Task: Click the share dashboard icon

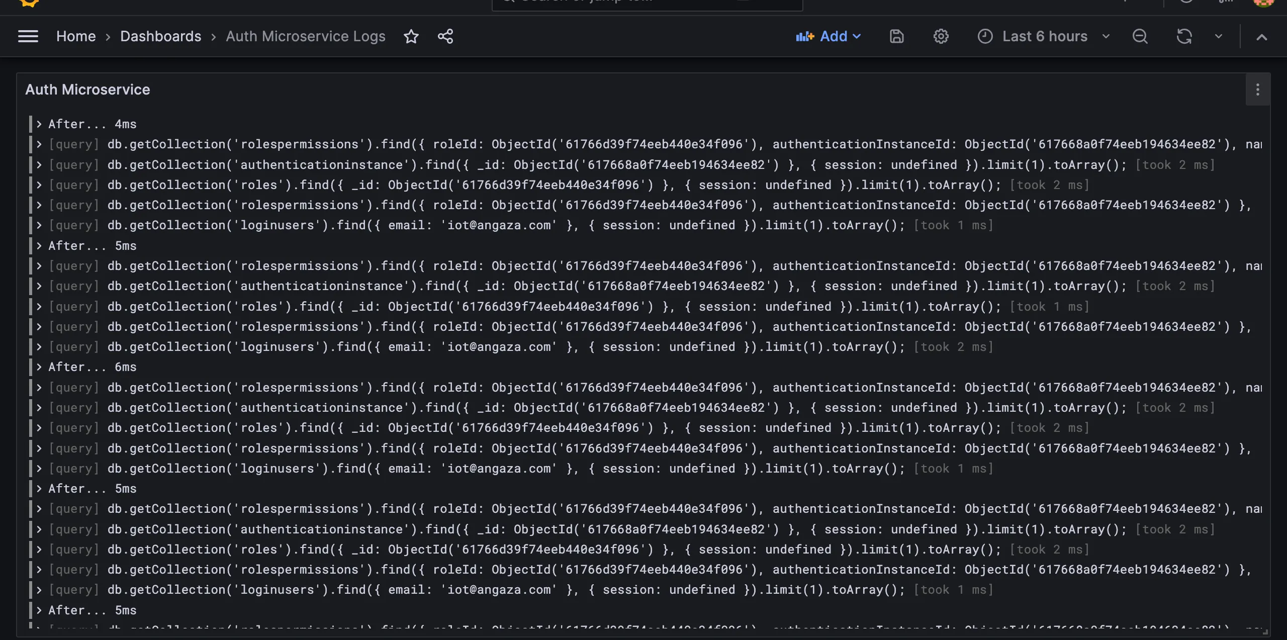Action: click(445, 36)
